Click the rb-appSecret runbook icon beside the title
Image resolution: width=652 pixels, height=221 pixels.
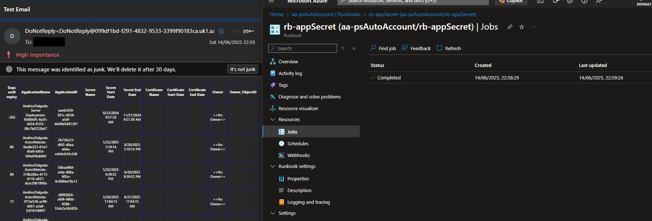275,30
